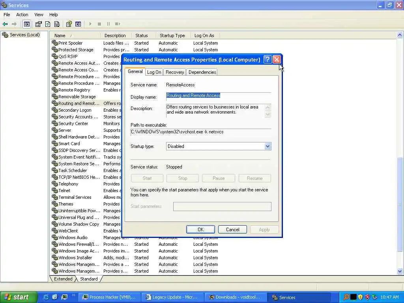
Task: Switch to the Dependencies tab
Action: click(202, 72)
